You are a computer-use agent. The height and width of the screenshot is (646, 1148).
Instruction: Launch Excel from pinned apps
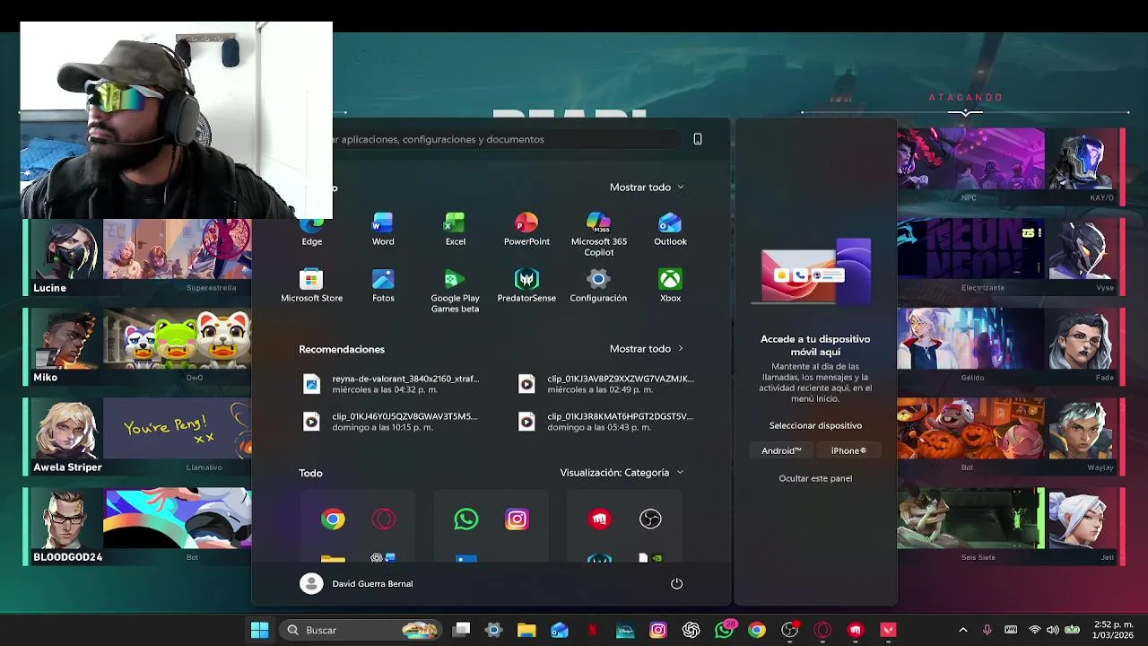click(455, 231)
